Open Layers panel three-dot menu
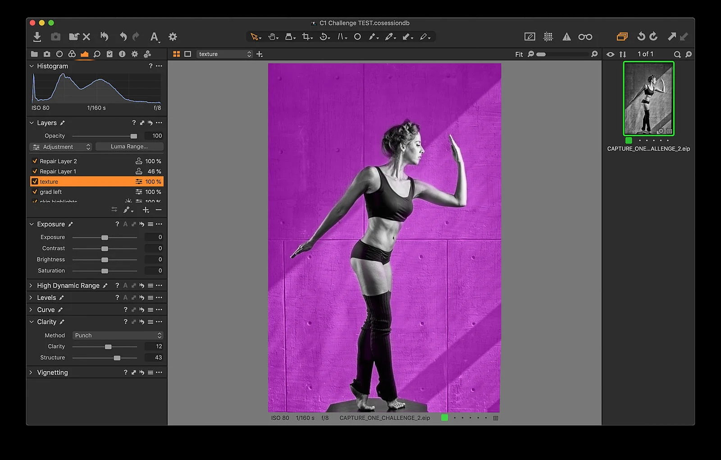This screenshot has height=460, width=721. [x=159, y=123]
